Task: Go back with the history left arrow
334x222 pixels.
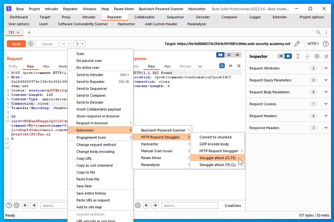Action: click(x=63, y=44)
